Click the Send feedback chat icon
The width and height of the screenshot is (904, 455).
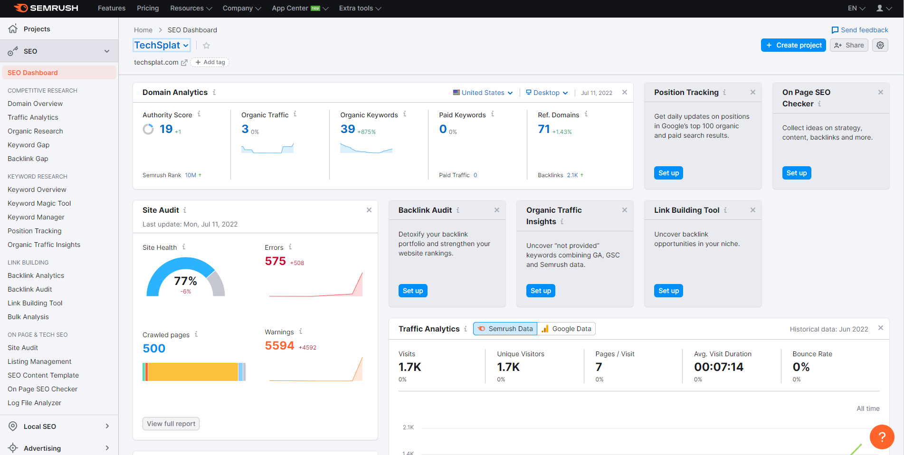point(835,30)
